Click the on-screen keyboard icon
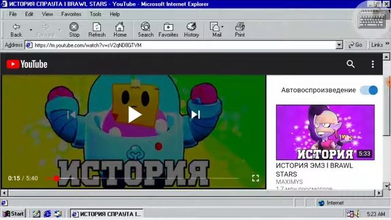 pyautogui.click(x=371, y=19)
